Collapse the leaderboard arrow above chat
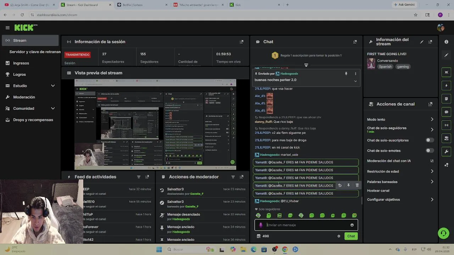This screenshot has width=454, height=255. [x=306, y=65]
